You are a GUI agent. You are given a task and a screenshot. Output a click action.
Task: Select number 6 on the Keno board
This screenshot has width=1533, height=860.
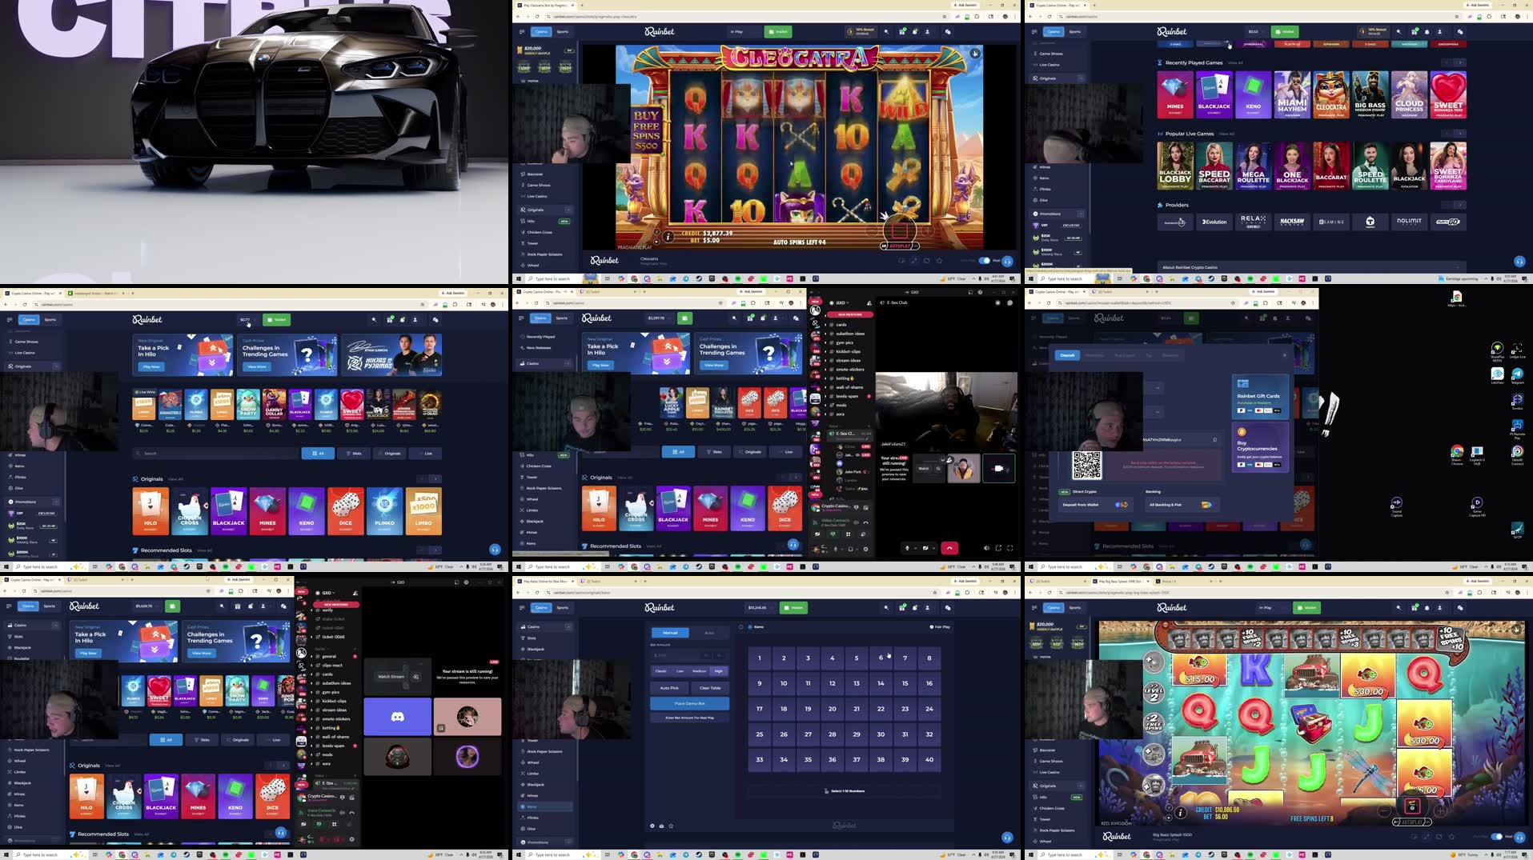coord(881,658)
